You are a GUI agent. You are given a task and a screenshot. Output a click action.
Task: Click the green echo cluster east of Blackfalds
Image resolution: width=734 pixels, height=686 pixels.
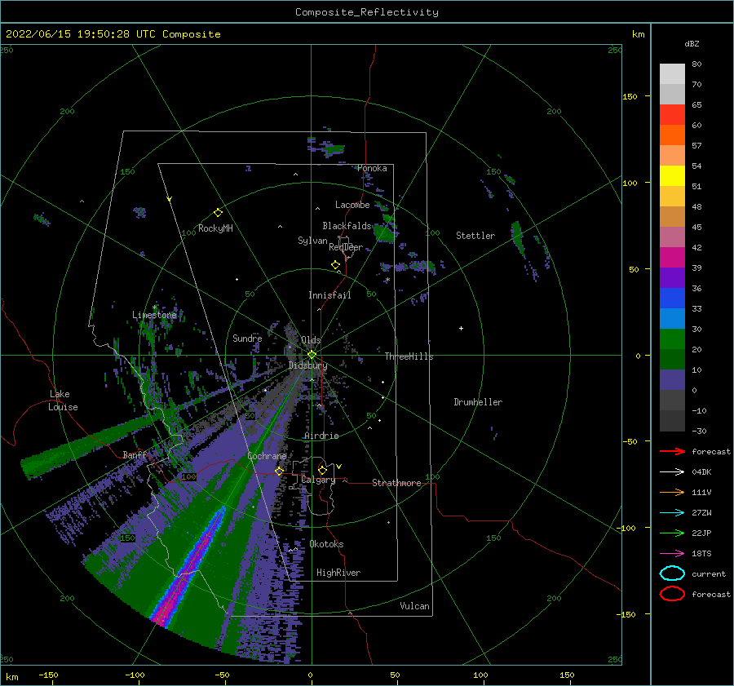(385, 232)
